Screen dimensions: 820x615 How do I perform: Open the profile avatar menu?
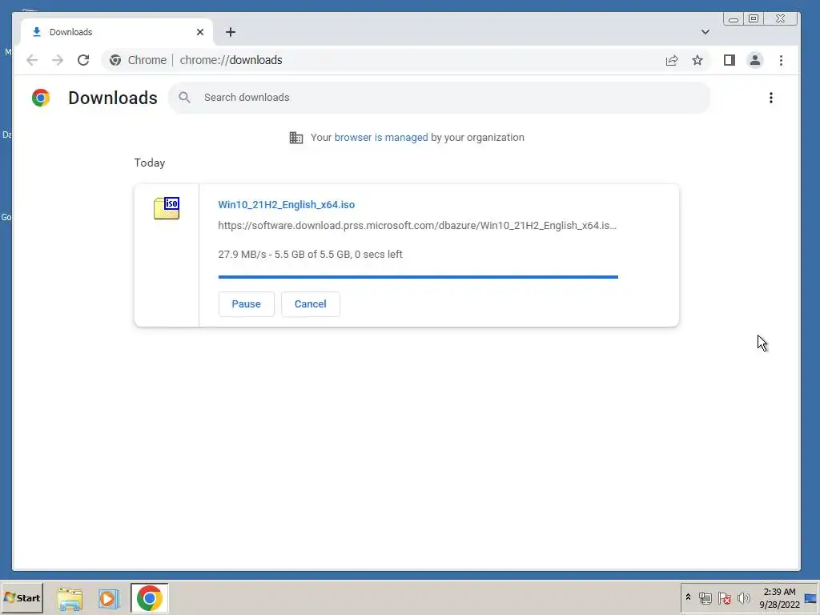[755, 60]
